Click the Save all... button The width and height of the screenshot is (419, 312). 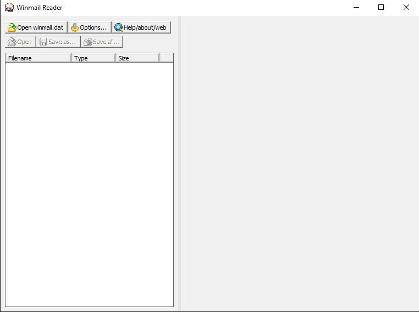[102, 42]
